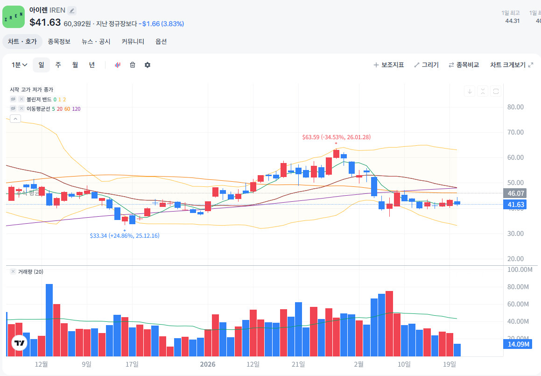This screenshot has width=541, height=376.
Task: Open the 커뮤니티 tab
Action: (133, 42)
